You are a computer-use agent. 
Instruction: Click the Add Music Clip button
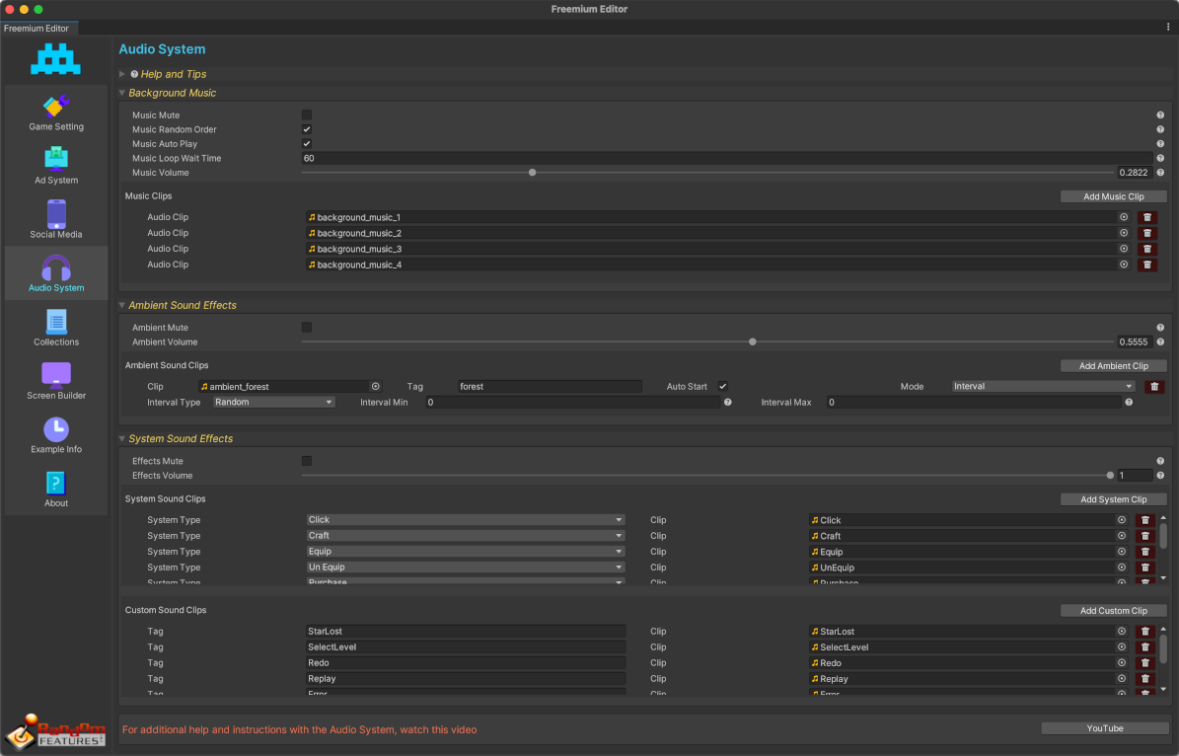1113,196
